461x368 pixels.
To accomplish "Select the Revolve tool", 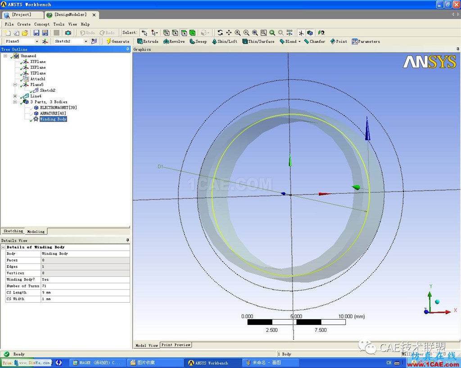I will 174,41.
